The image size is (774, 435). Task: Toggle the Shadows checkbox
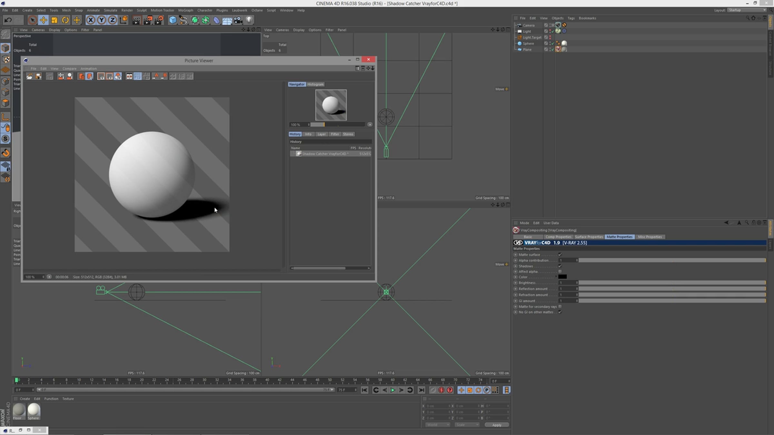(560, 266)
